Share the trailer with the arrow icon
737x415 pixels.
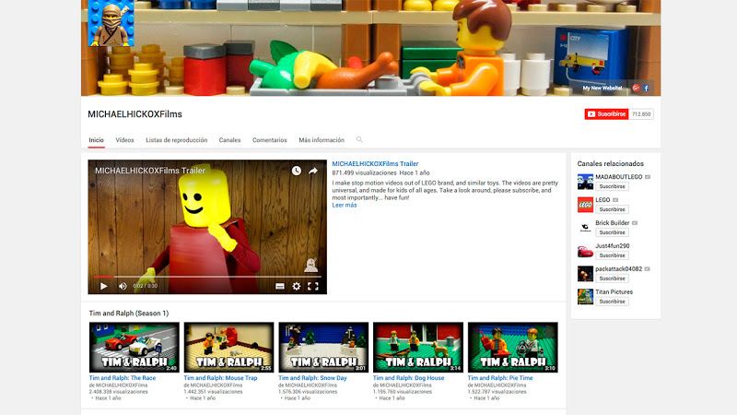click(x=313, y=171)
